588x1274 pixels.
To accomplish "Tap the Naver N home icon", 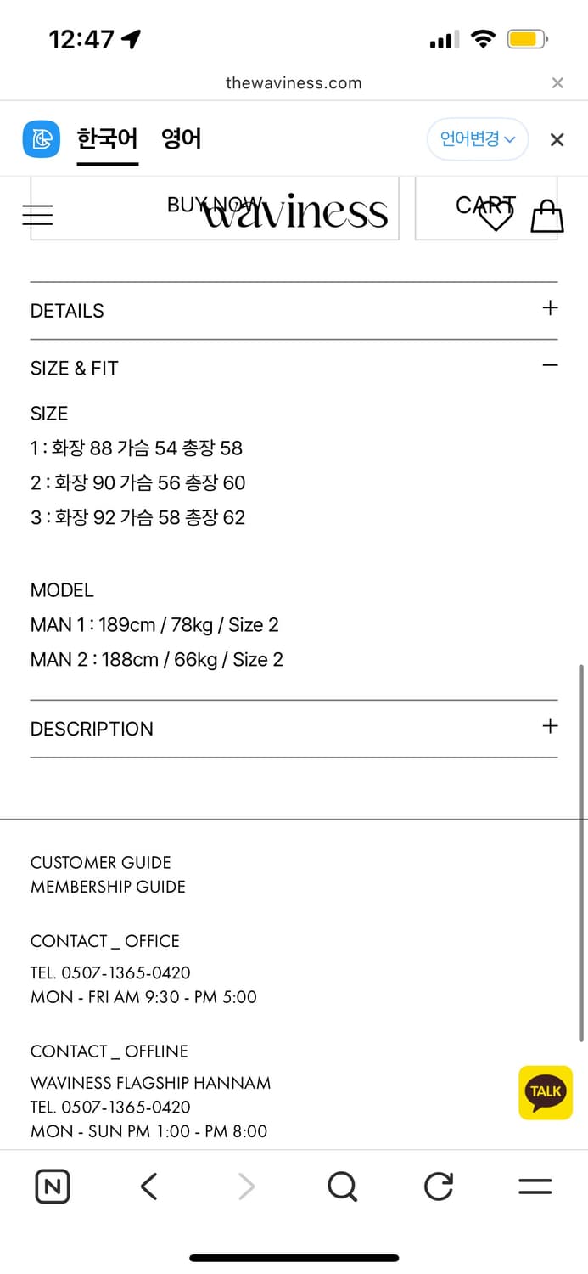I will click(x=53, y=1187).
